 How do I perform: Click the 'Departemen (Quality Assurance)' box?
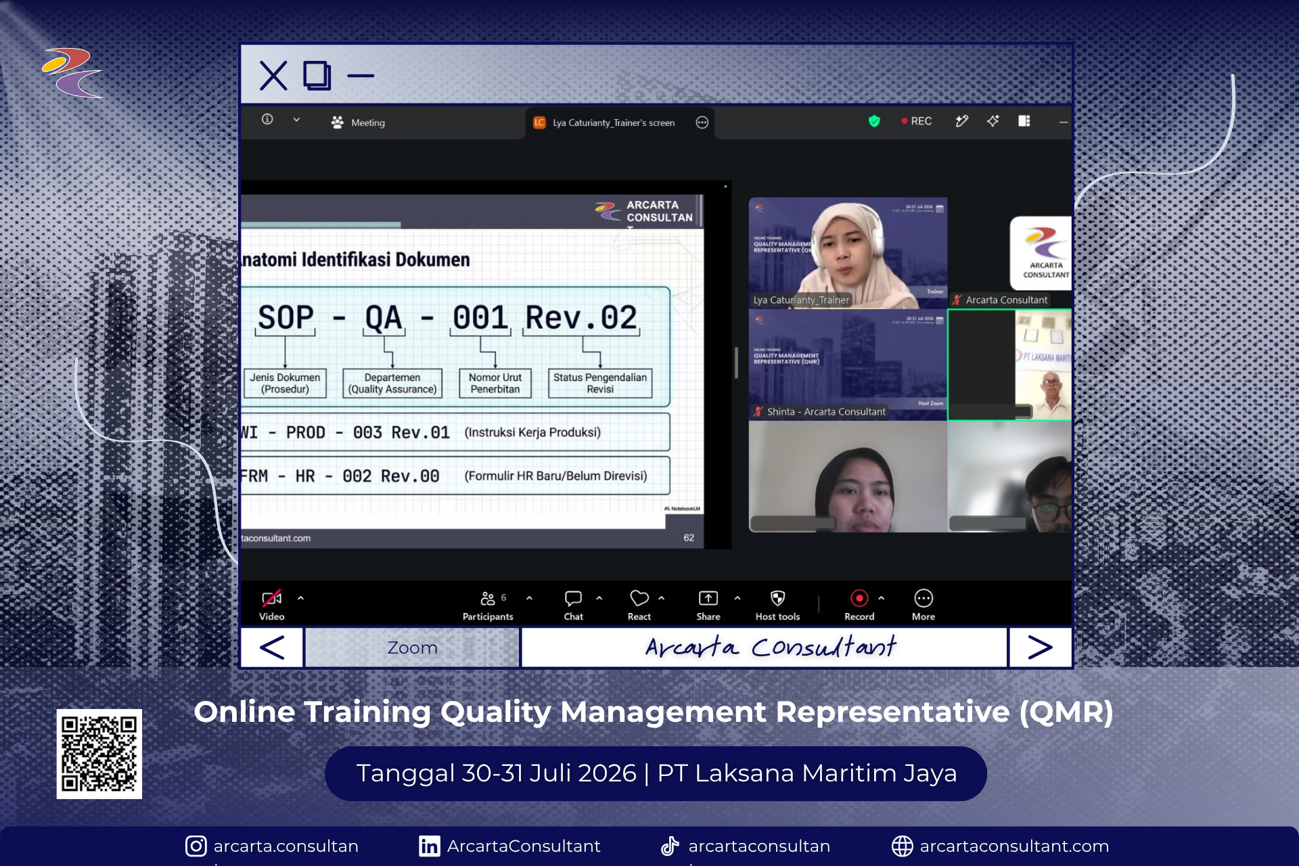point(392,383)
